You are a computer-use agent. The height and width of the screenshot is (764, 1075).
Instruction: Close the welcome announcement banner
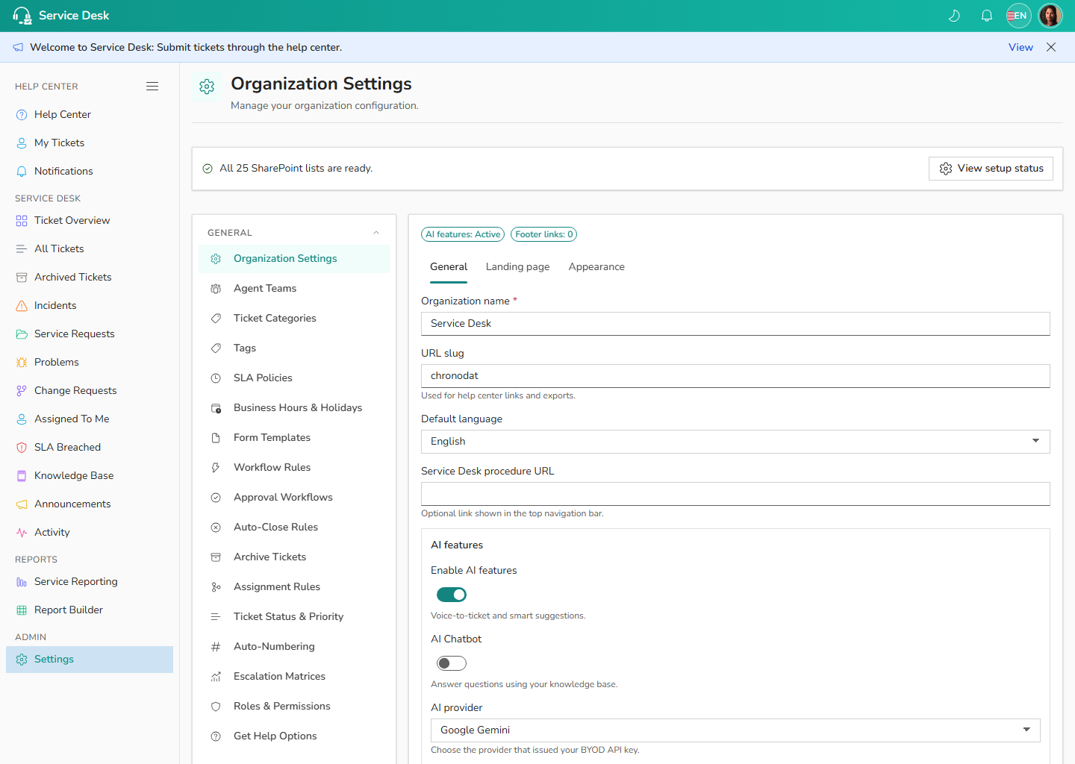1051,47
